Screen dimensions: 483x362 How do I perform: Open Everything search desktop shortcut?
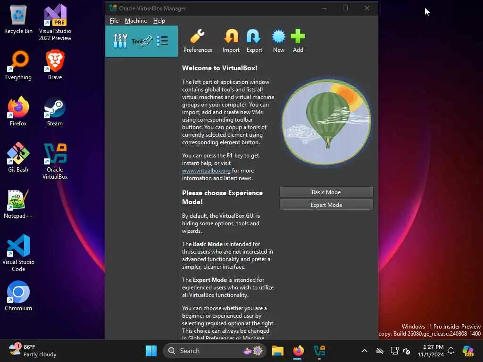18,65
